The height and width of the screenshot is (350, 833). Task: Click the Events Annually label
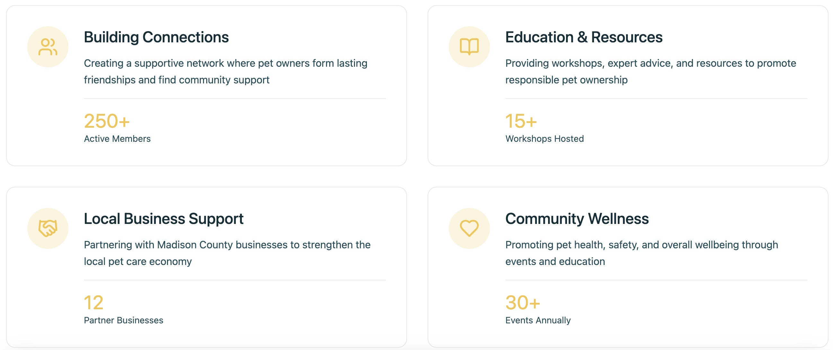538,320
